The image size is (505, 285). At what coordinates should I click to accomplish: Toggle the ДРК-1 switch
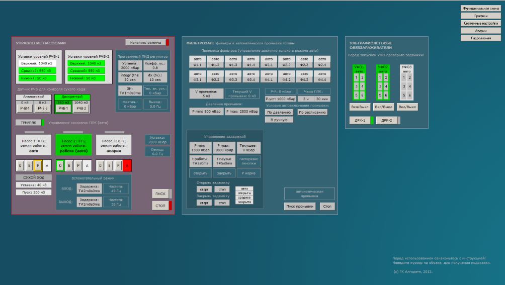tap(360, 121)
